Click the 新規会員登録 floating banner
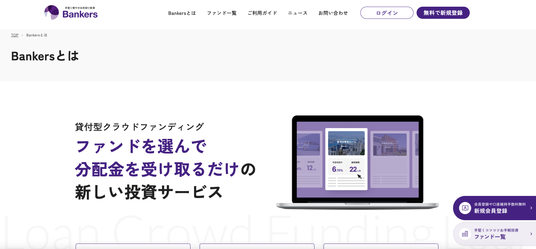Viewport: 536px width, 249px height. coord(494,208)
